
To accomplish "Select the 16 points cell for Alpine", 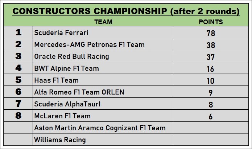I will tap(211, 69).
